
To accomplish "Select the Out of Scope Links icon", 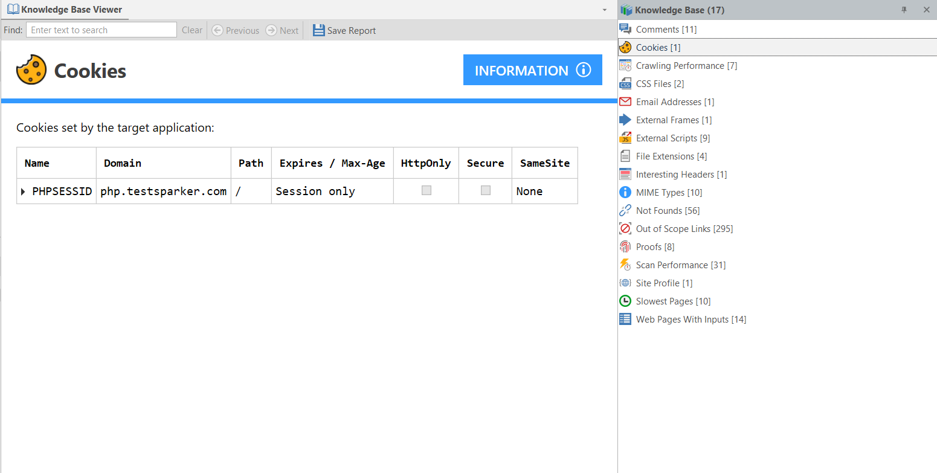I will click(x=625, y=228).
